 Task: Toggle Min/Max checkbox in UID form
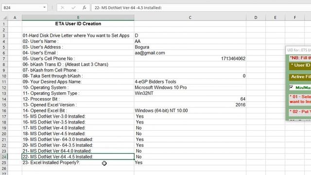(291, 87)
